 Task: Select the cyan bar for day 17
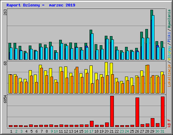tap(92, 47)
